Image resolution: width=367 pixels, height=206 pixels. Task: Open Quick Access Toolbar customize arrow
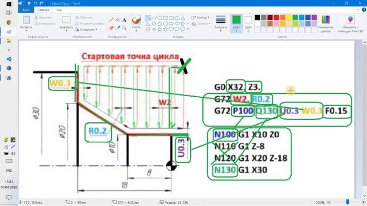tap(47, 3)
